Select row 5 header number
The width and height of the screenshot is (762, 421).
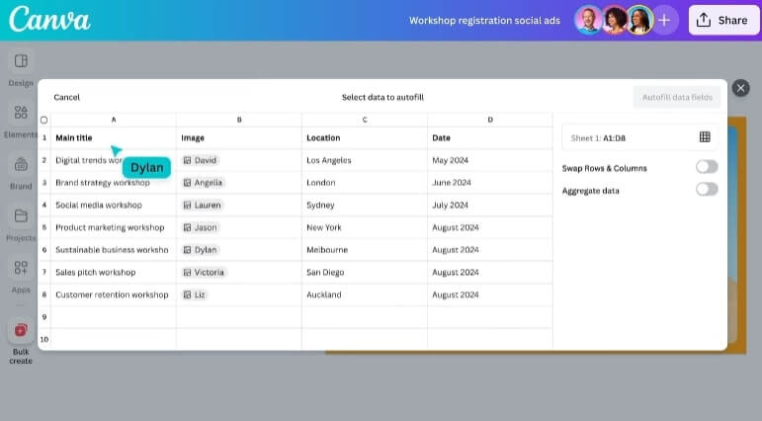(x=43, y=227)
